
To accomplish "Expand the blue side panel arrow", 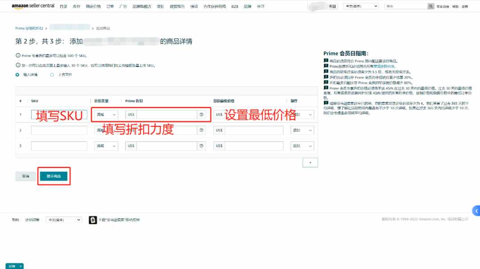I will pyautogui.click(x=476, y=211).
